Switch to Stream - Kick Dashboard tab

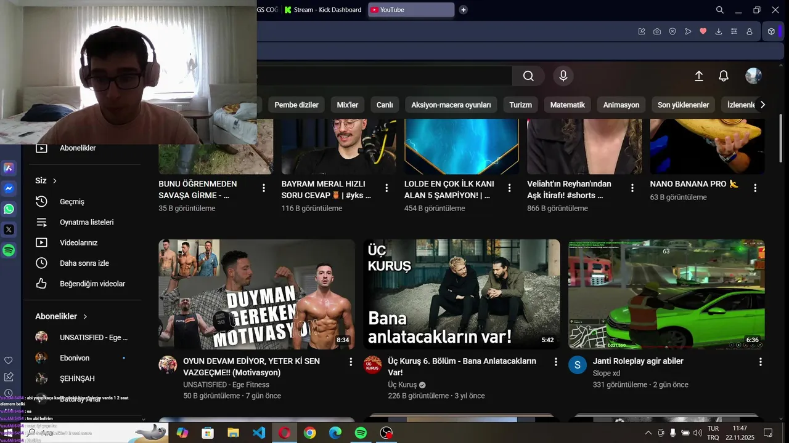323,10
